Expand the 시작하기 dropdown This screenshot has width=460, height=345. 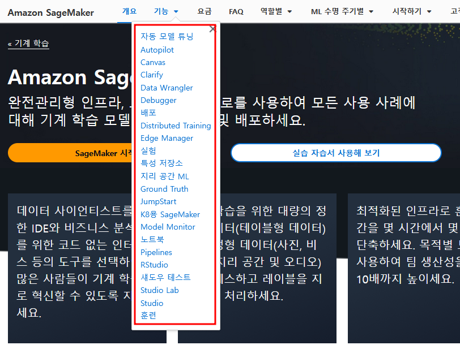click(412, 11)
